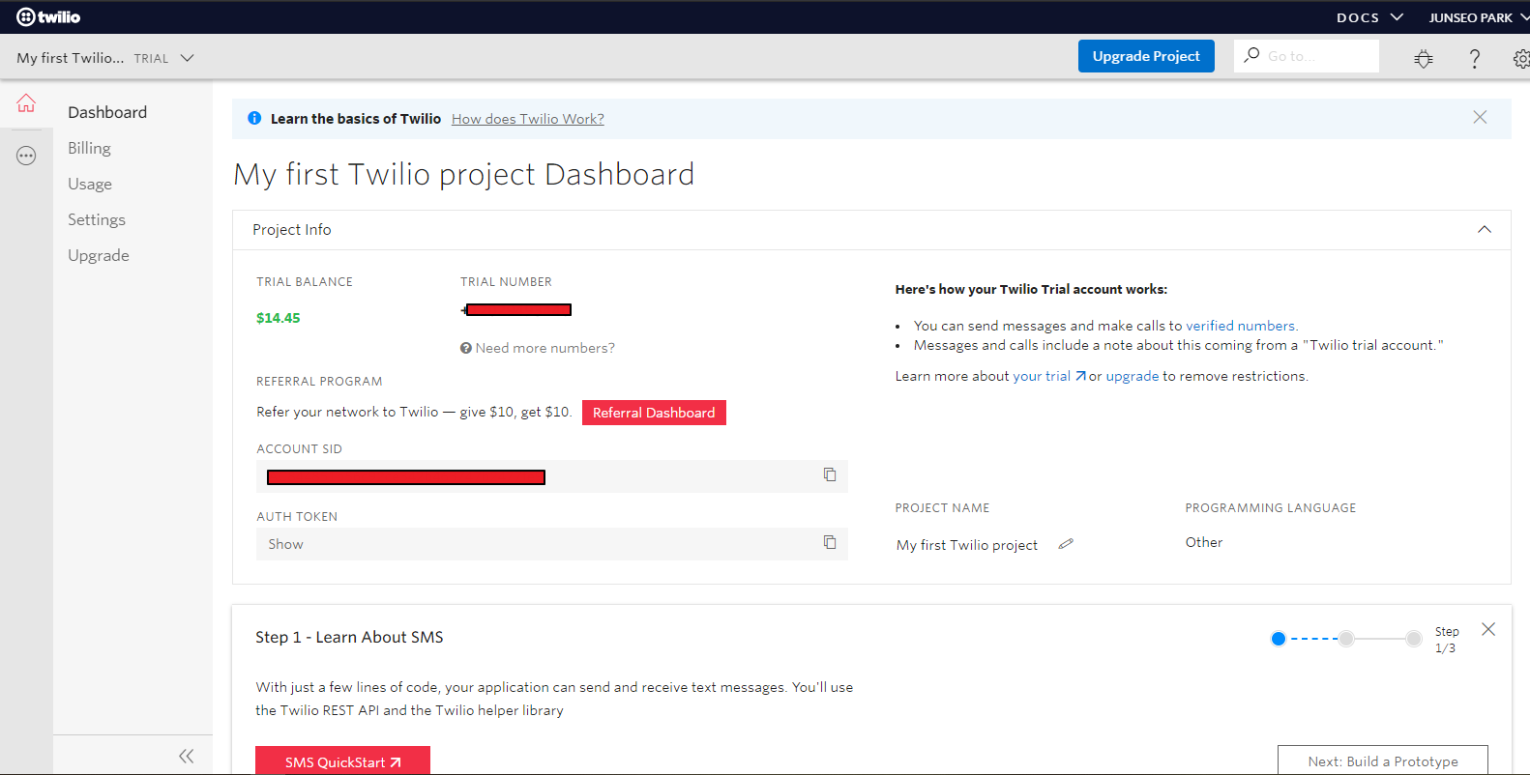
Task: Collapse the sidebar with double chevron
Action: (x=187, y=756)
